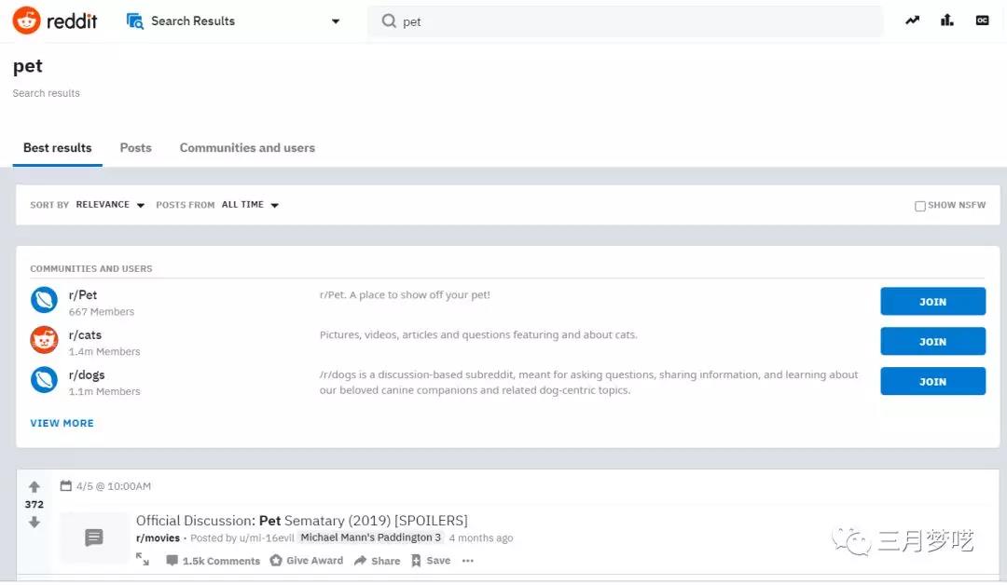Screen dimensions: 1007x585
Task: Select the upvote arrow on the post
Action: click(34, 486)
